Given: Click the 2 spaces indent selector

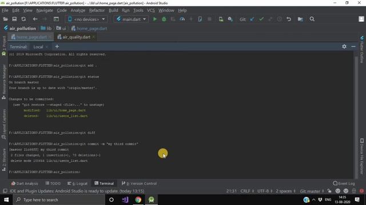Looking at the screenshot, I should click(x=285, y=191).
